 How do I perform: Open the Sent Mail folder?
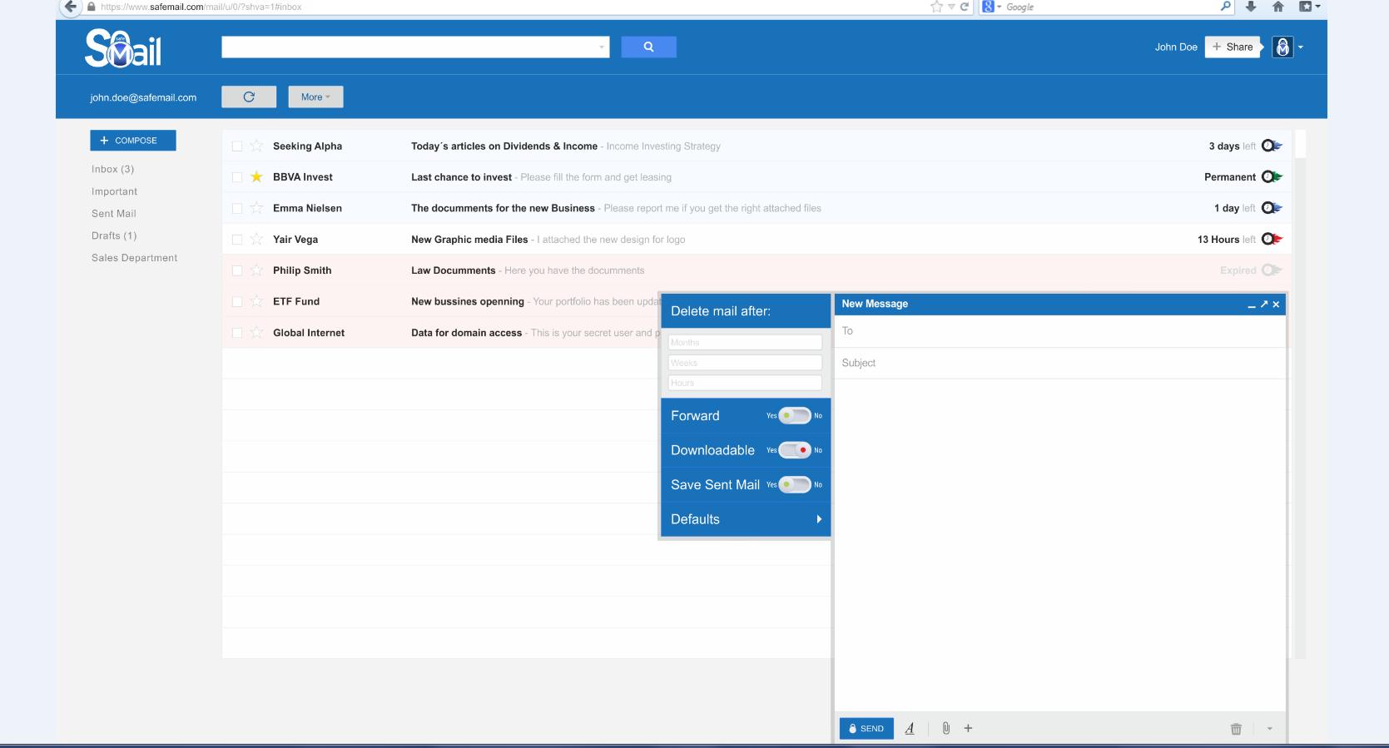pyautogui.click(x=114, y=214)
